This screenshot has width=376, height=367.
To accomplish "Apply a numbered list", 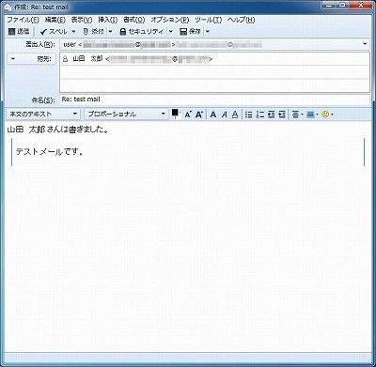I will (260, 115).
